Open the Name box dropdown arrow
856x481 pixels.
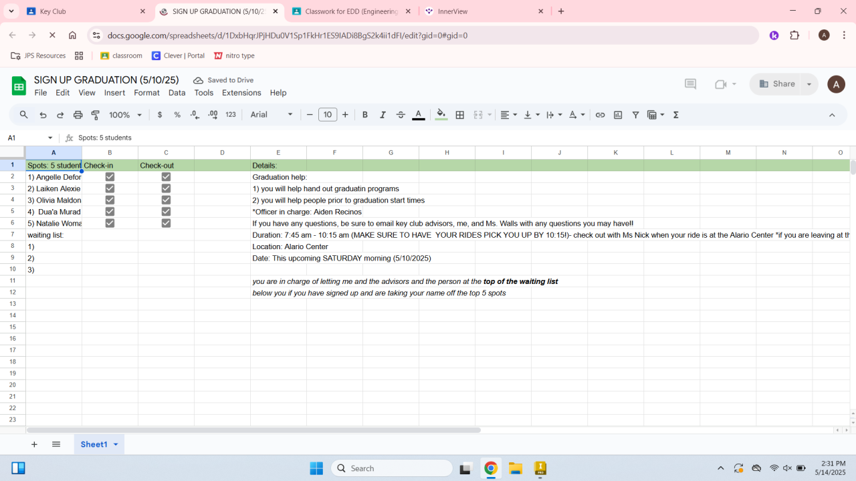pos(50,138)
